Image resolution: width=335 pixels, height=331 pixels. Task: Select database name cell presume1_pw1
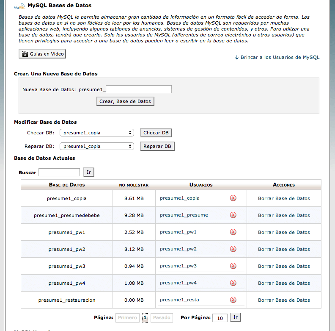point(67,232)
